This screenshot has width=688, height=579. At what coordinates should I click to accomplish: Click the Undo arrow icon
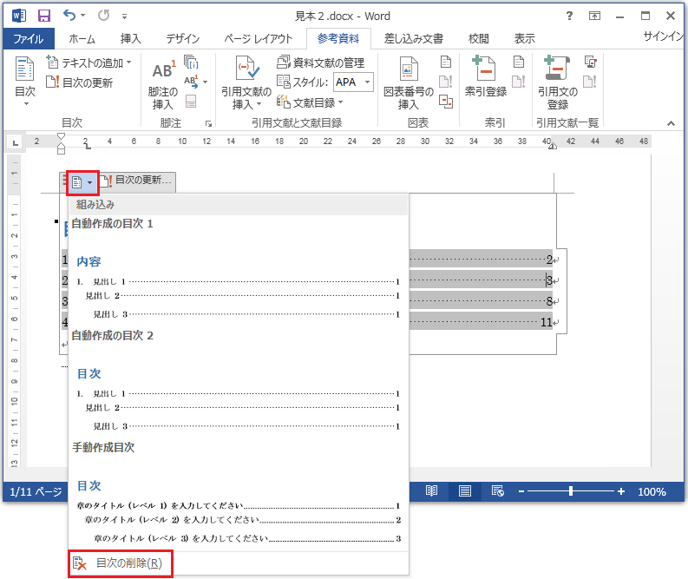[x=69, y=16]
